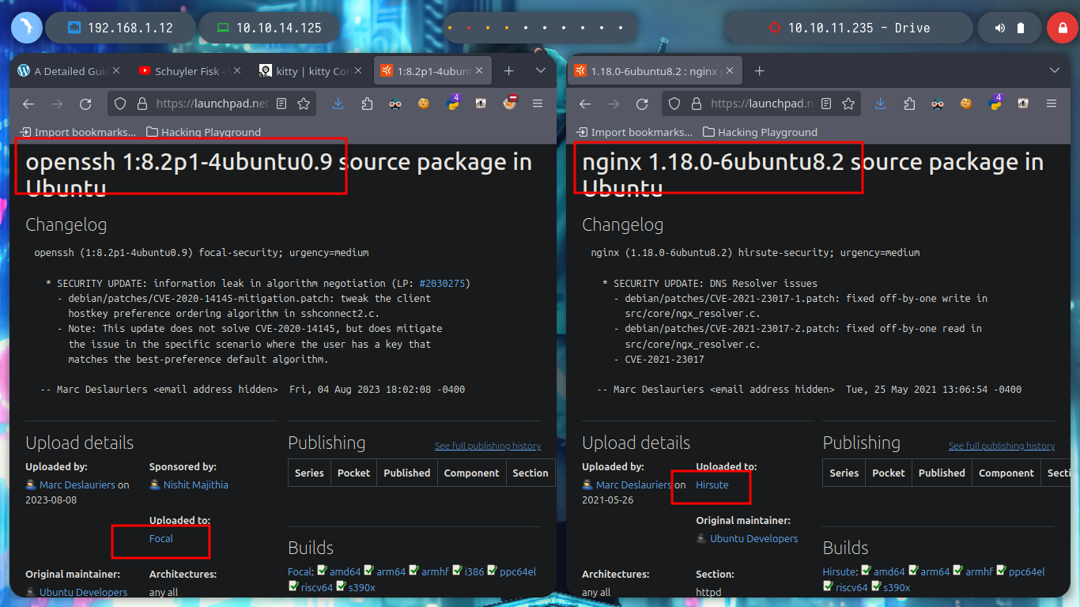The height and width of the screenshot is (607, 1080).
Task: Reload the nginx Launchpad page
Action: click(642, 104)
